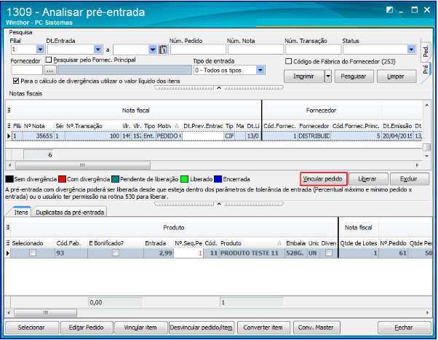
Task: Select PRODUTO TESTE 11 cell
Action: coord(252,253)
